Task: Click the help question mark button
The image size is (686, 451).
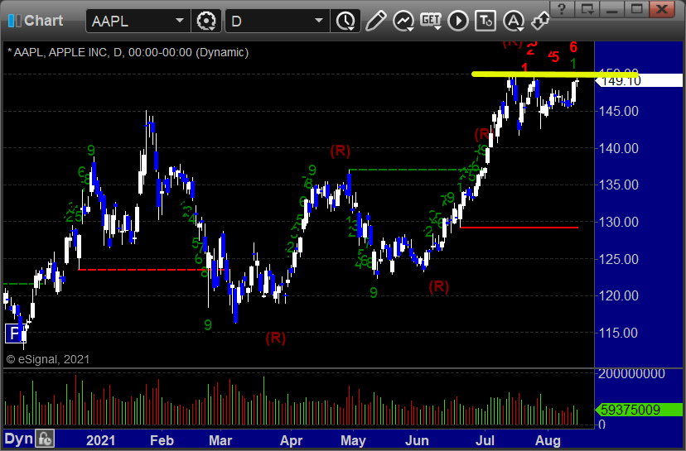Action: (x=562, y=9)
